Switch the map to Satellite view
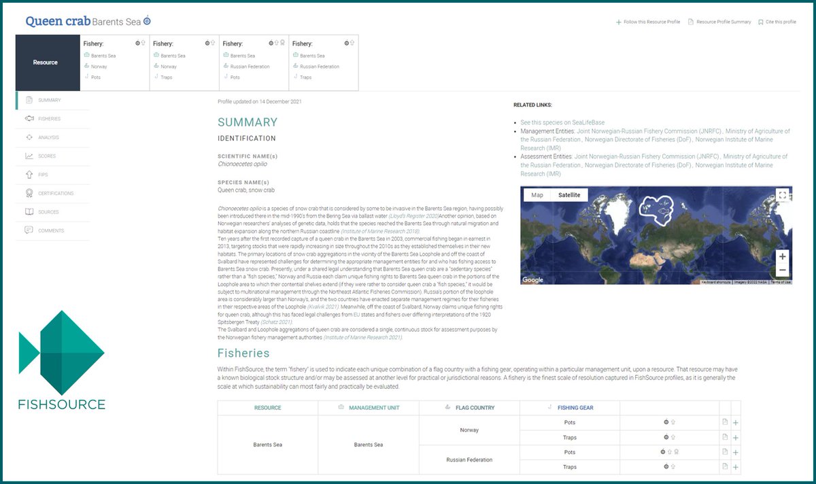Screen dimensions: 816x484 coord(569,195)
